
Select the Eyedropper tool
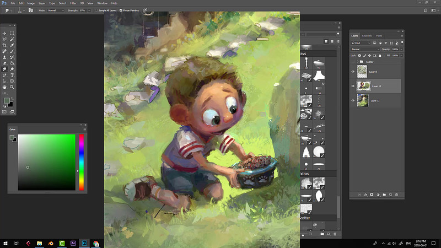12,45
